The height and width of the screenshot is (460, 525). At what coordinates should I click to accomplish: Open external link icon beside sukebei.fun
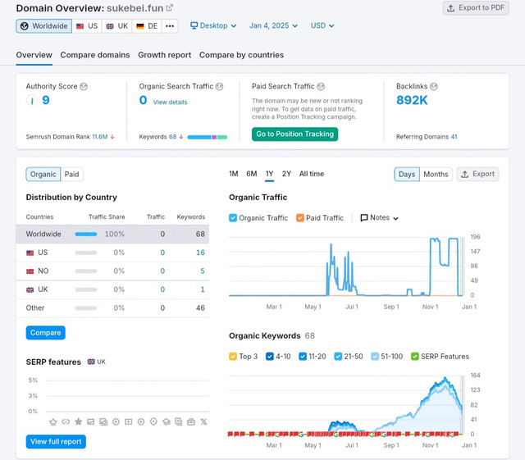coord(170,7)
